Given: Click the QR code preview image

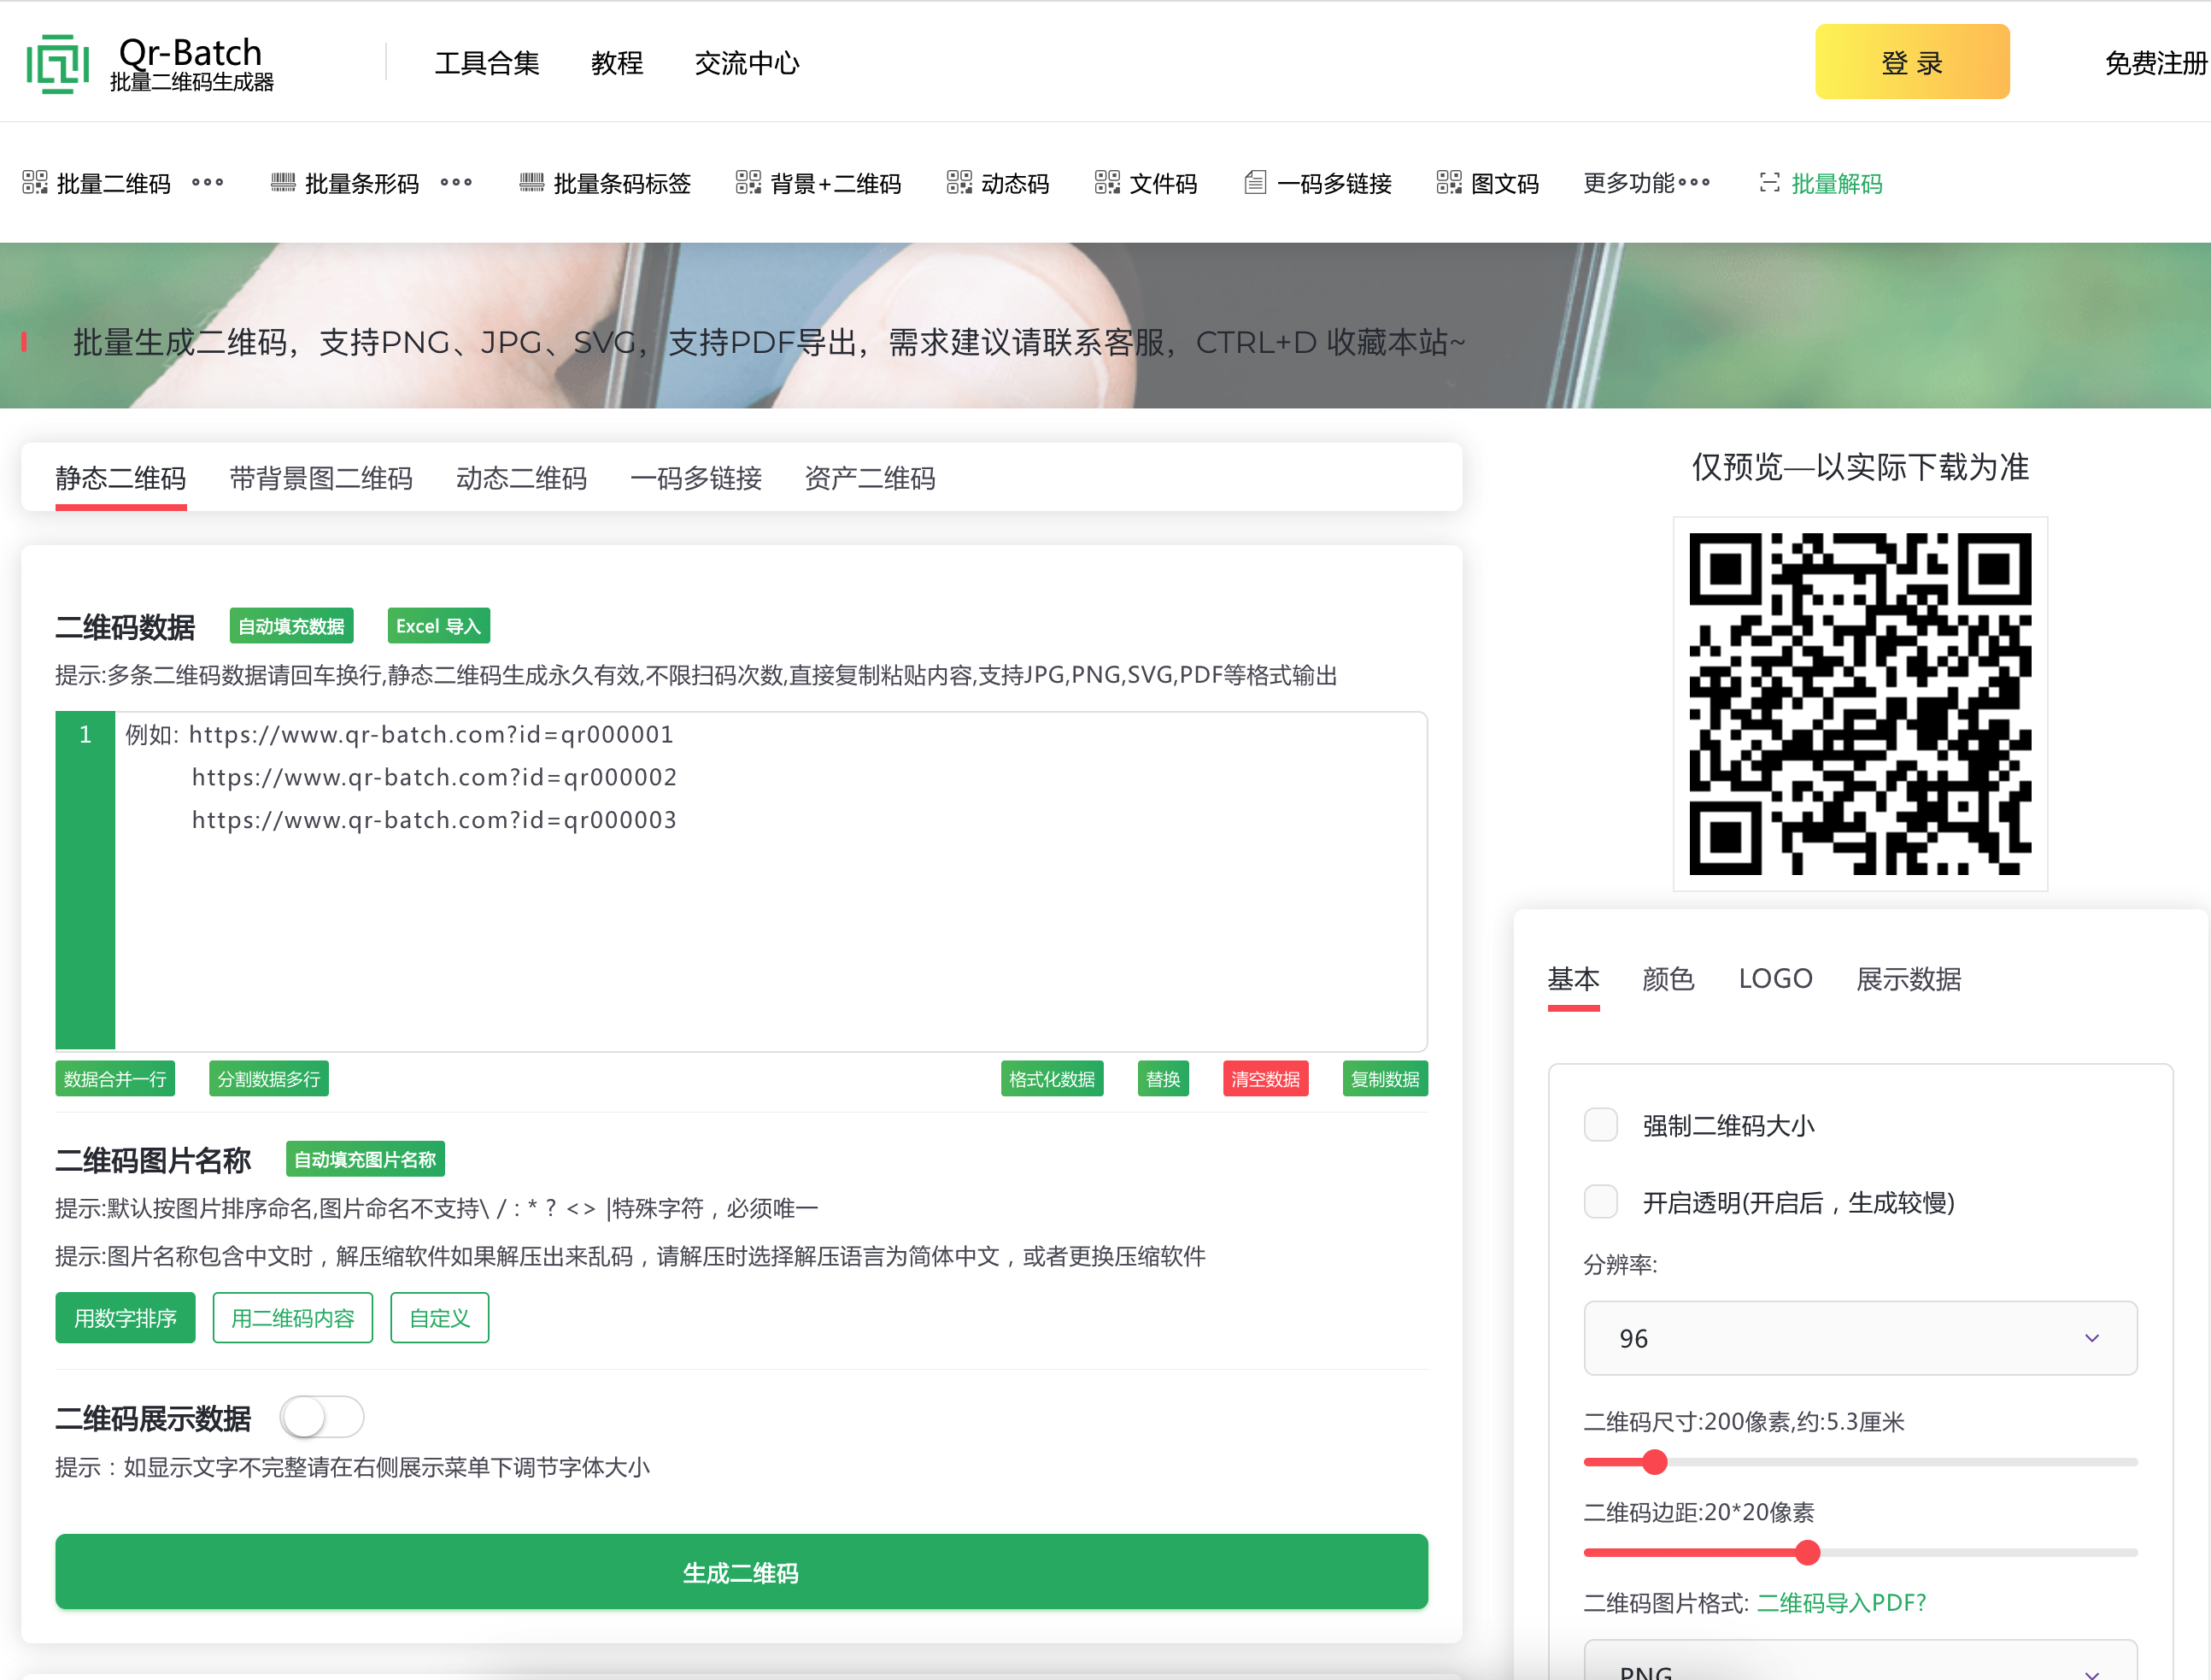Looking at the screenshot, I should click(x=1860, y=704).
